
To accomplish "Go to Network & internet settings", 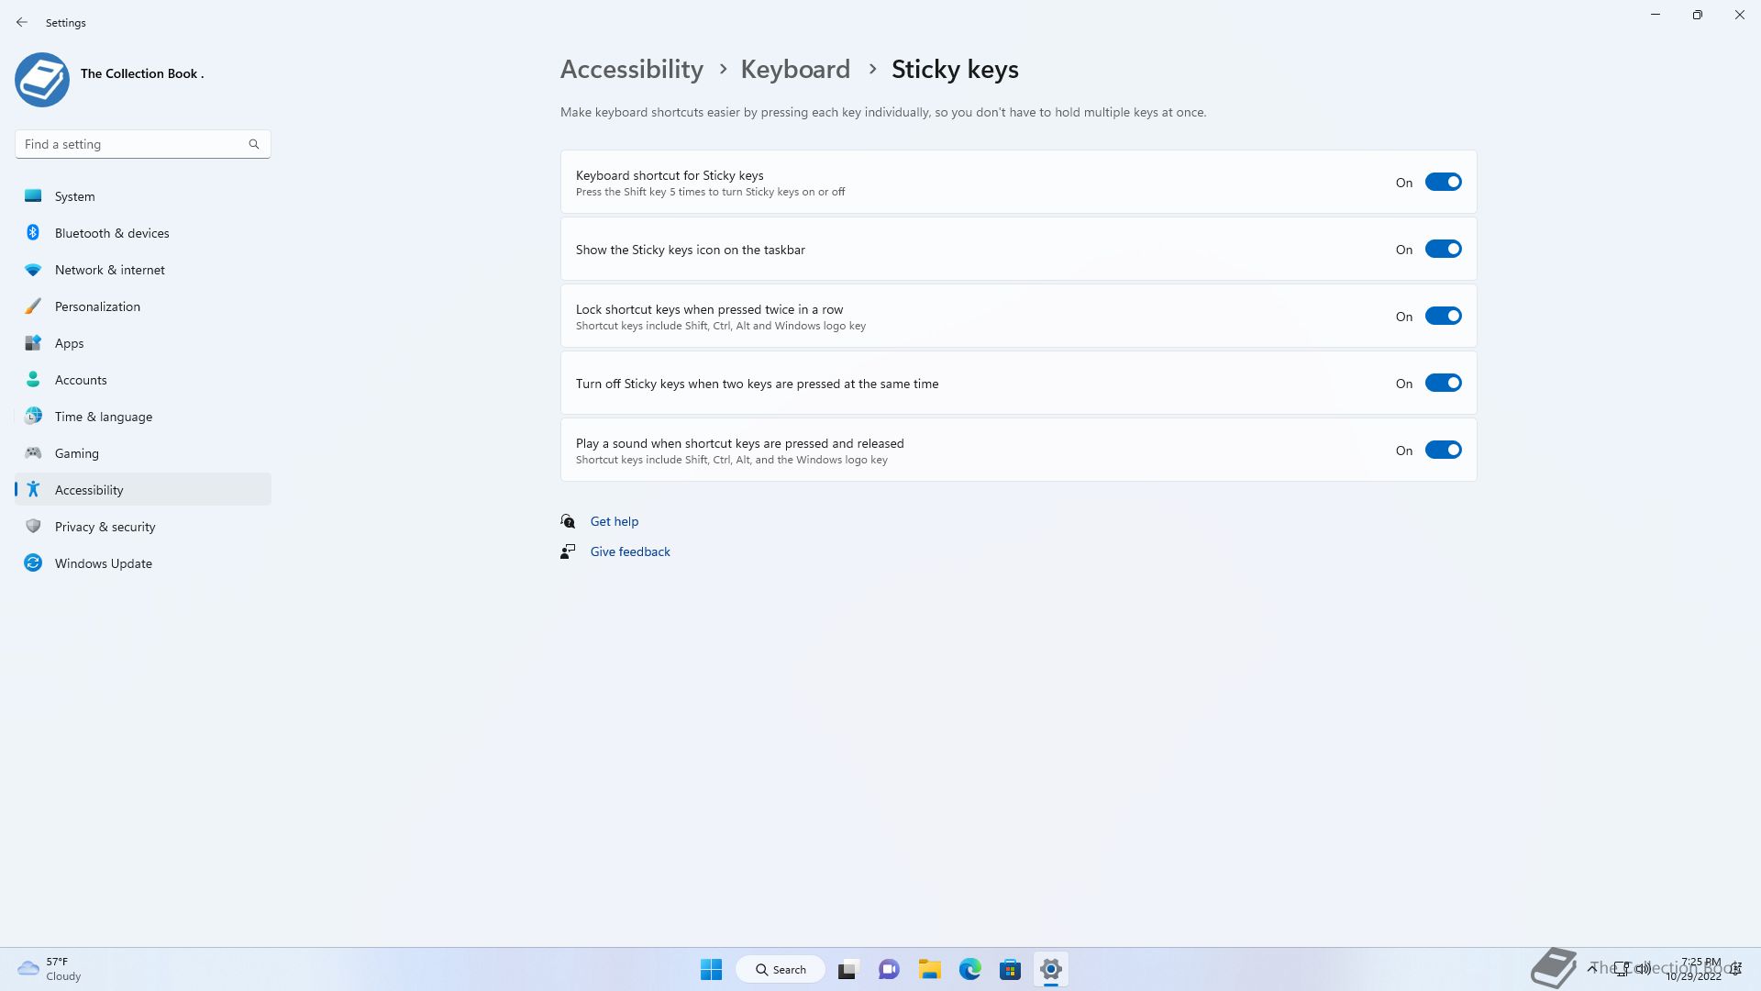I will [x=143, y=270].
